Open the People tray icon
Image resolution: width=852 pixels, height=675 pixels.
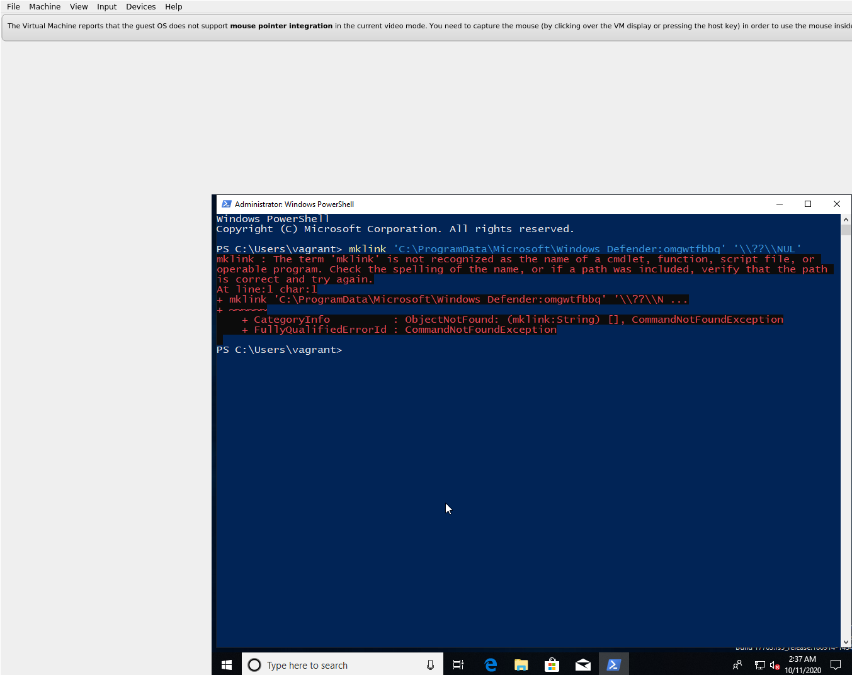tap(737, 665)
